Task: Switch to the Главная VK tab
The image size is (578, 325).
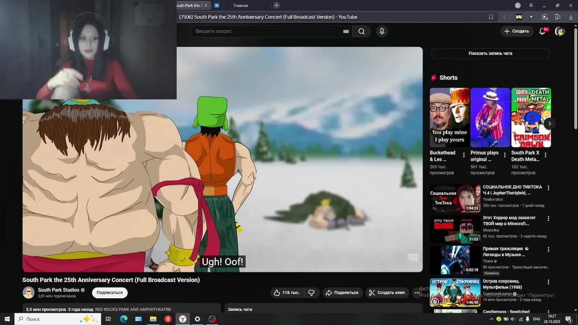Action: (x=240, y=5)
